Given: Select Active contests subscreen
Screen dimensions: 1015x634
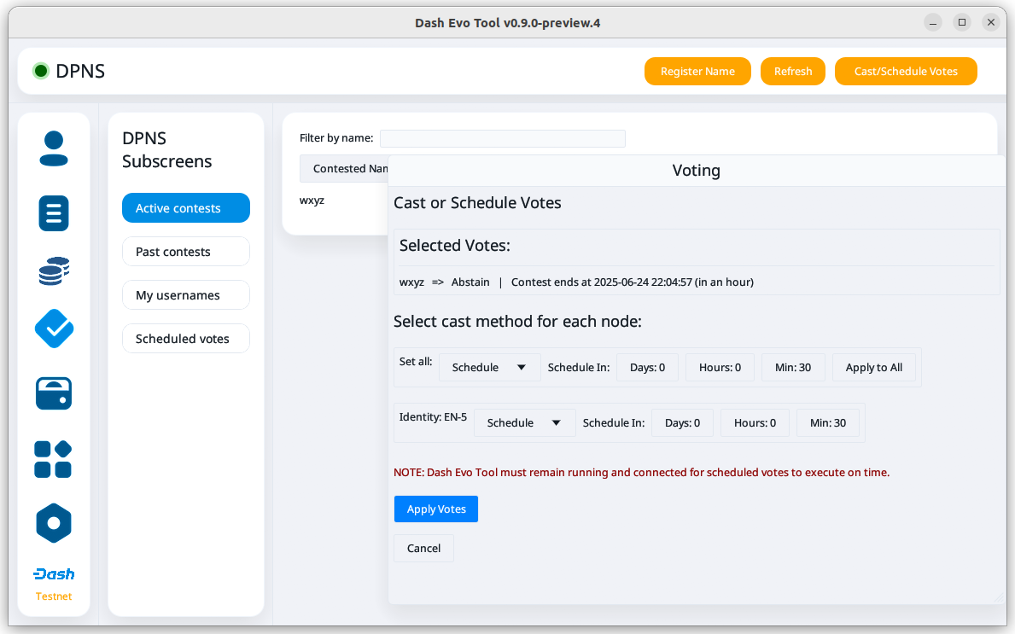Looking at the screenshot, I should tap(186, 208).
